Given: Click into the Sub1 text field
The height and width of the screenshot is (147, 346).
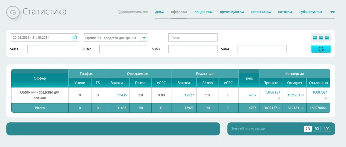Looking at the screenshot, I should [53, 49].
